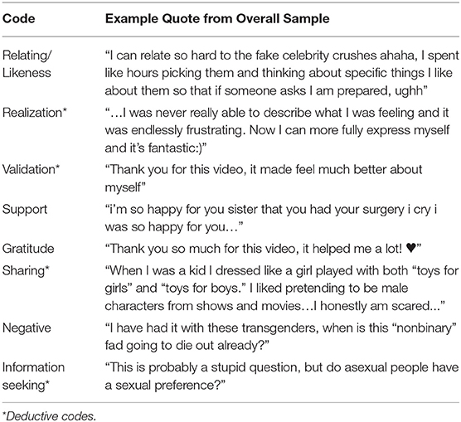The width and height of the screenshot is (461, 422).
Task: Click the 'Code' column header
Action: (18, 19)
